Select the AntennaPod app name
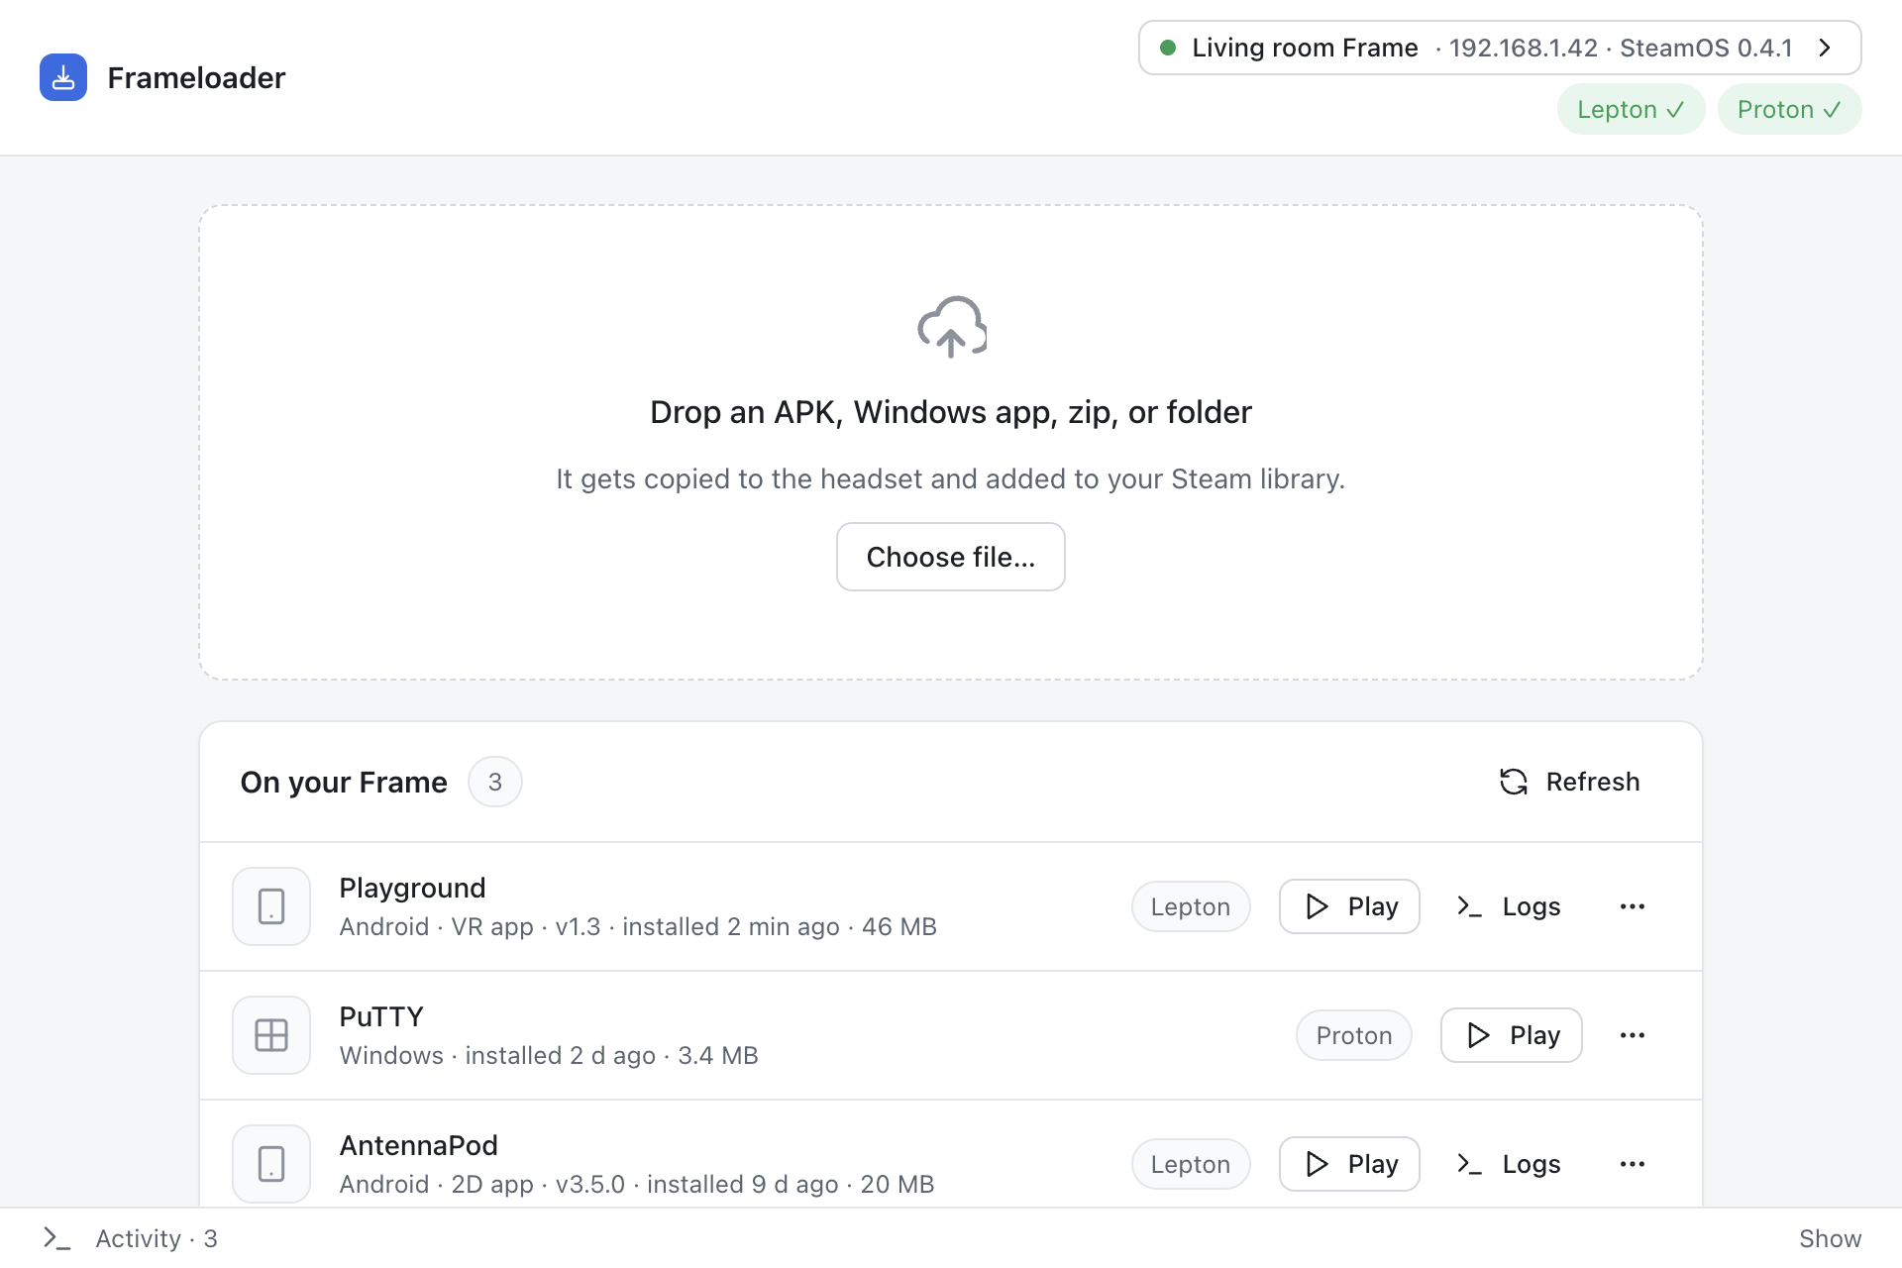Viewport: 1902px width, 1268px height. coord(418,1145)
